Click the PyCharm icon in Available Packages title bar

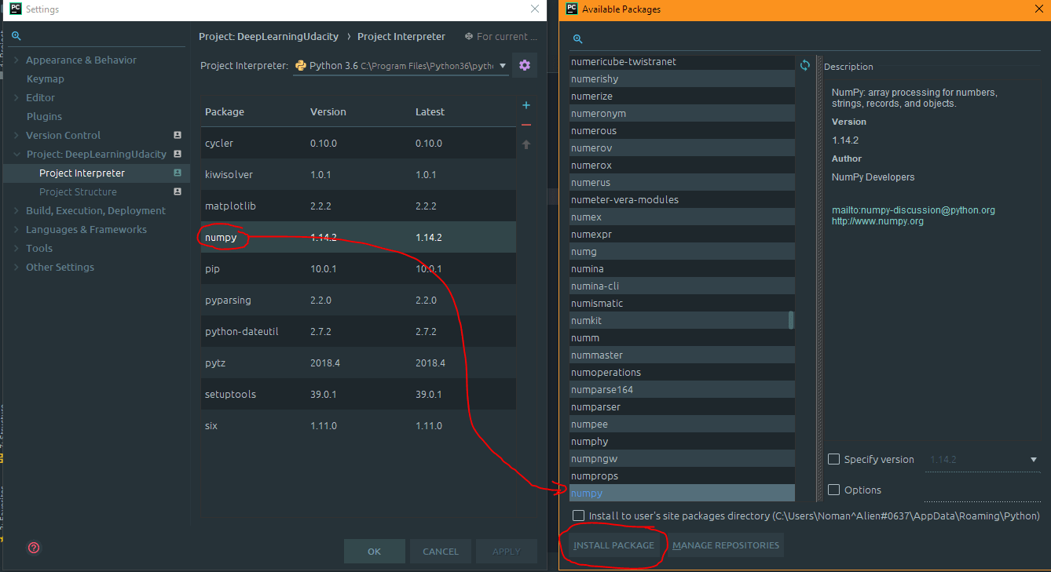click(x=570, y=9)
